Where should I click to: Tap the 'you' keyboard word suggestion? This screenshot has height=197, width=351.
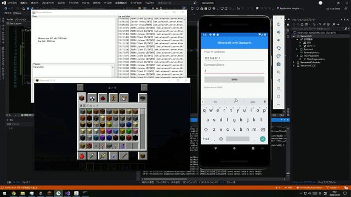tap(253, 102)
